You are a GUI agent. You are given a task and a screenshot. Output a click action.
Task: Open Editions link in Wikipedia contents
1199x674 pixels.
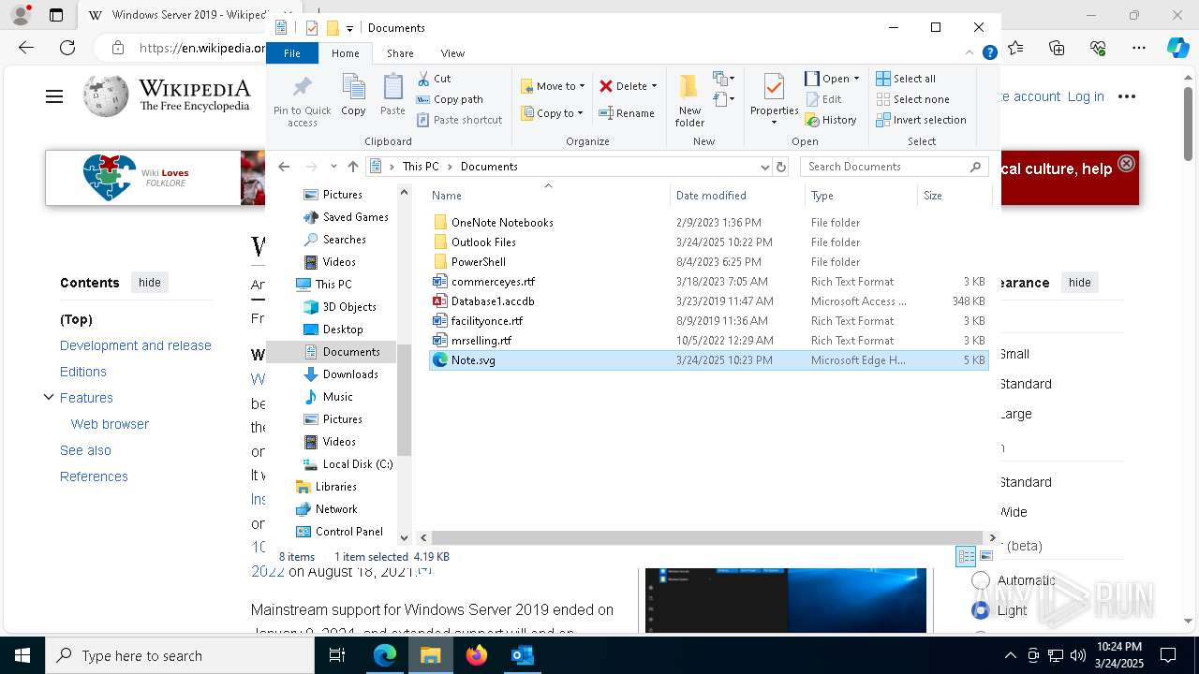coord(83,372)
